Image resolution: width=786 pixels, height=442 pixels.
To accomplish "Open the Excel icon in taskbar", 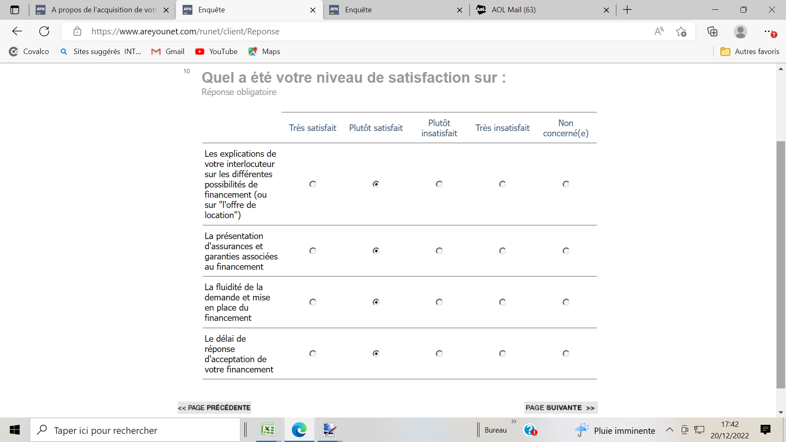I will click(x=268, y=430).
